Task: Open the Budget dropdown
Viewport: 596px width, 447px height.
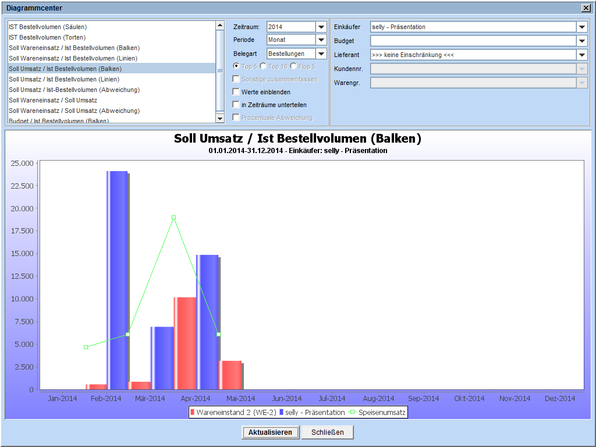Action: click(x=581, y=41)
